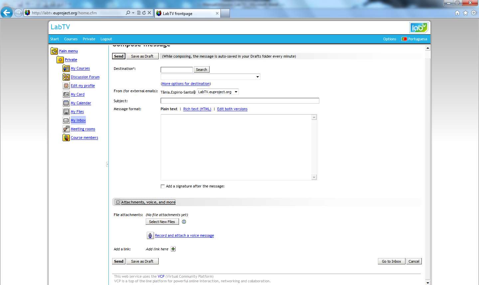
Task: Click the Portuguese flag icon
Action: tap(404, 39)
